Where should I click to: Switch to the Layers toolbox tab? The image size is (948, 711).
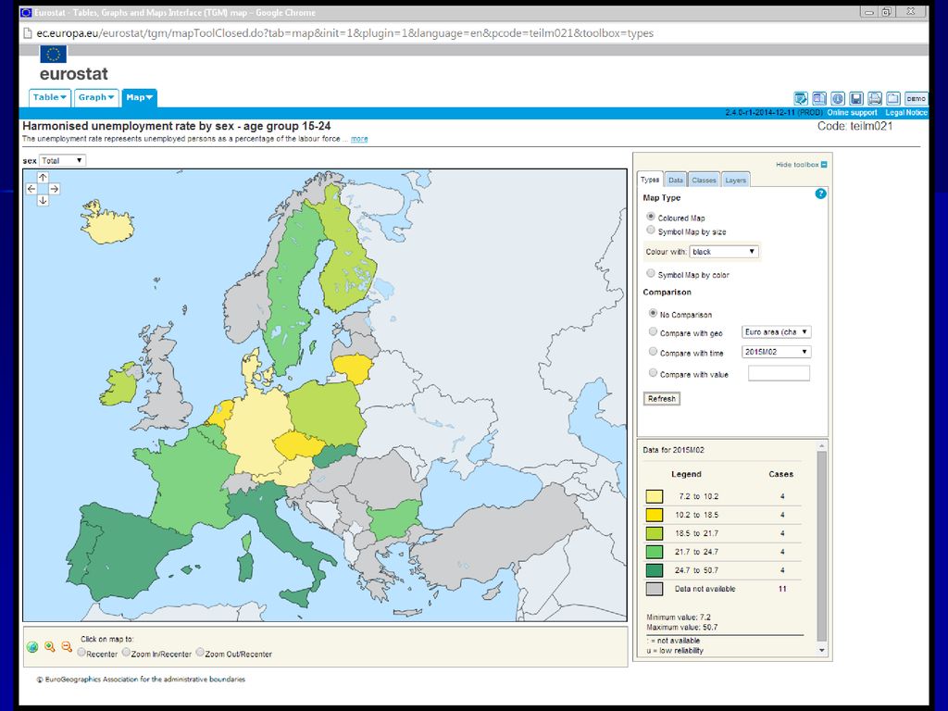(736, 181)
